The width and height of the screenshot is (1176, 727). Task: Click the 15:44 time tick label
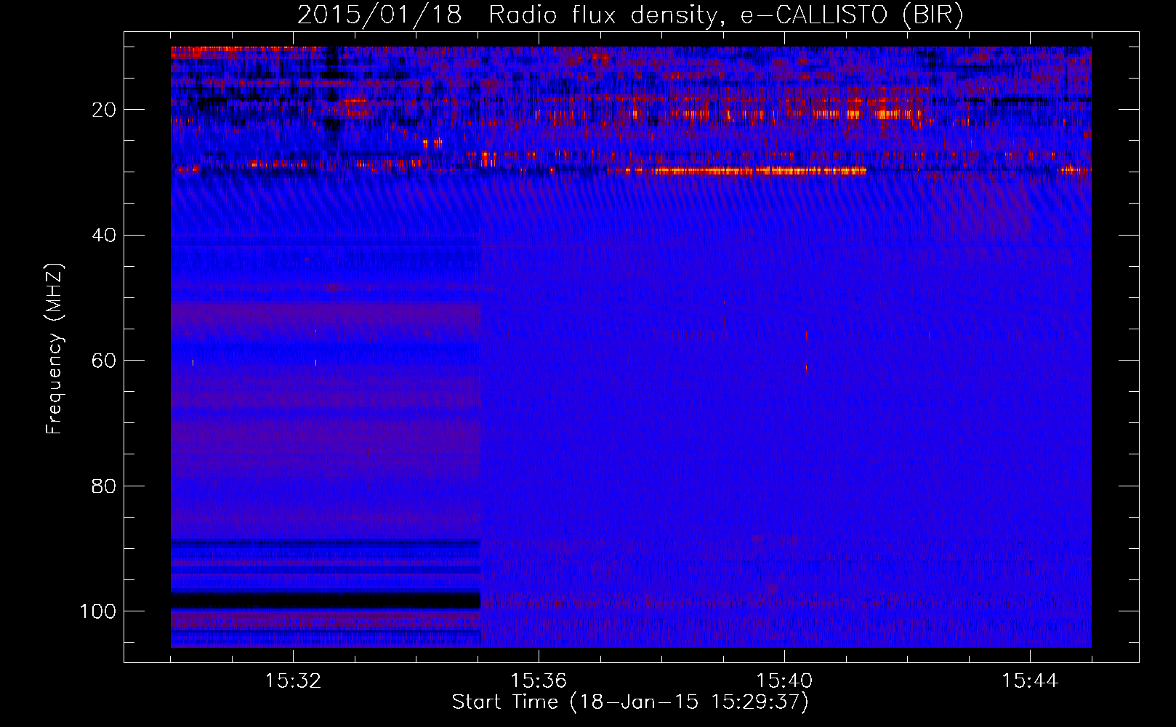click(x=1030, y=681)
